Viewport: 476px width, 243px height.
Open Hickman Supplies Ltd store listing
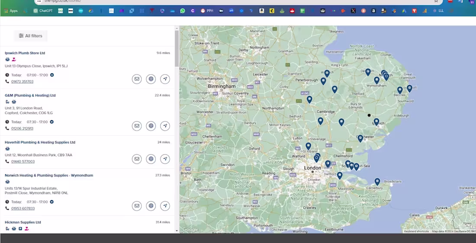click(23, 222)
